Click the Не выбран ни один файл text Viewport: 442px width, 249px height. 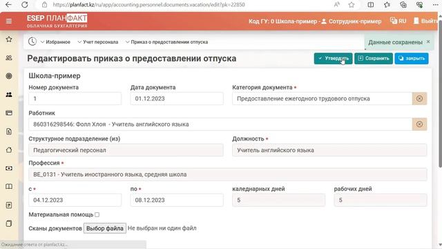tap(162, 228)
